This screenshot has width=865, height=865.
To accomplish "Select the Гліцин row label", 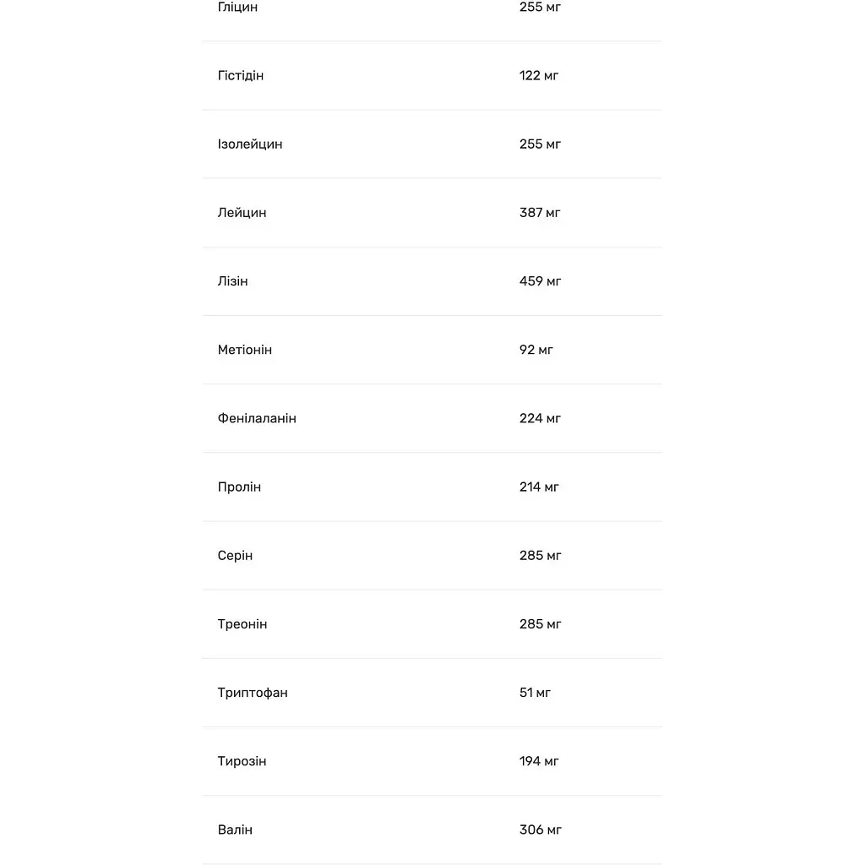I will (237, 7).
